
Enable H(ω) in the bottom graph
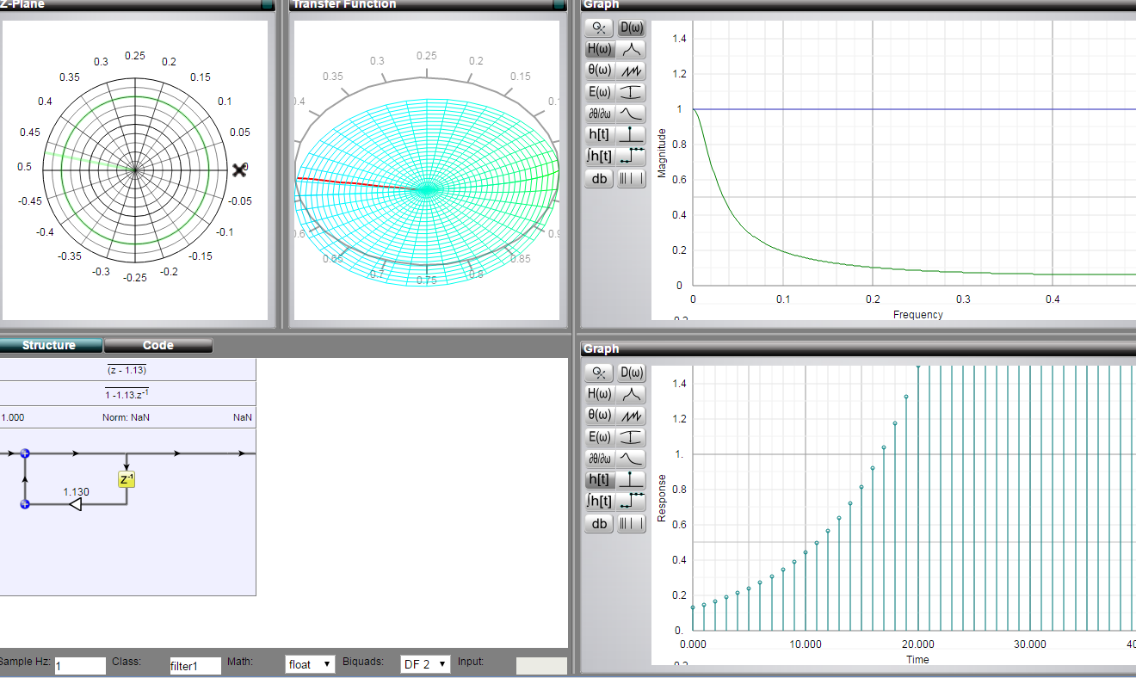coord(600,394)
